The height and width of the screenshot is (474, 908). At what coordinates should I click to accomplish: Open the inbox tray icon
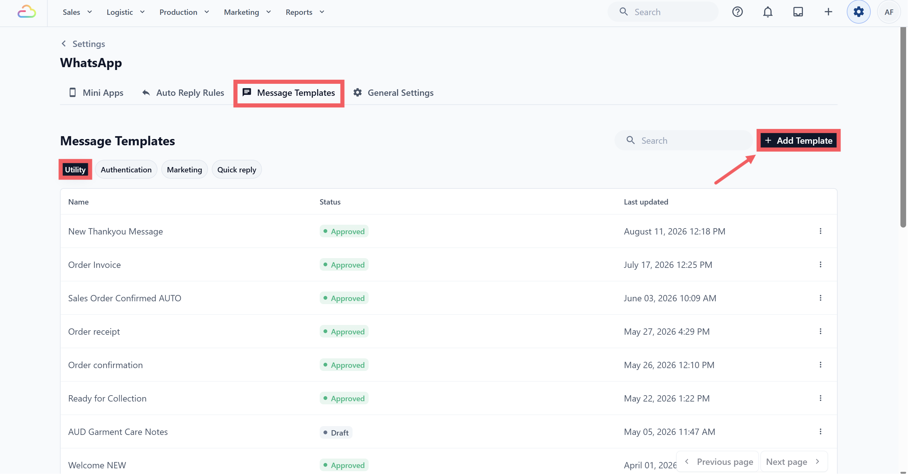798,12
